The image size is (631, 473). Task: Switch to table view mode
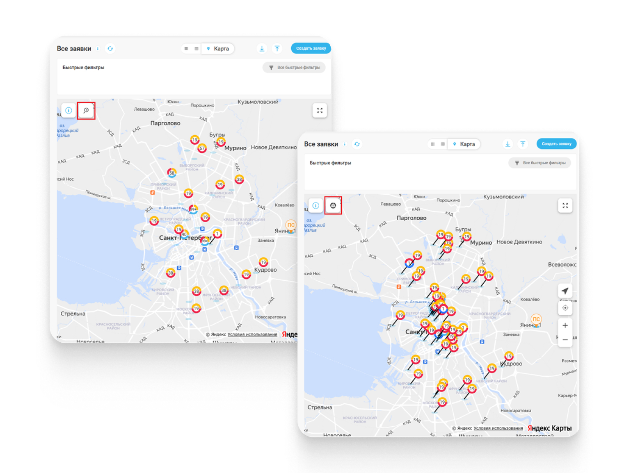pos(197,48)
